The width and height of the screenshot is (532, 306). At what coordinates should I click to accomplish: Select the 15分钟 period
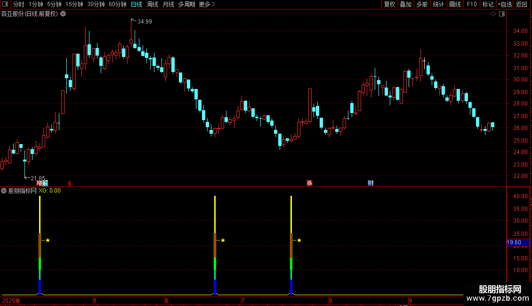[x=74, y=4]
